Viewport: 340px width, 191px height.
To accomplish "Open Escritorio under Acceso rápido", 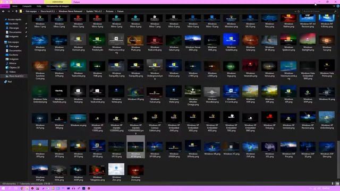I will (x=13, y=23).
